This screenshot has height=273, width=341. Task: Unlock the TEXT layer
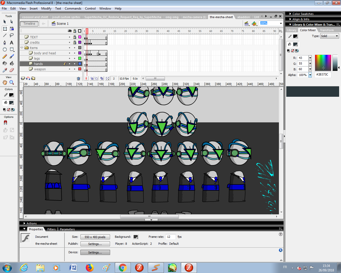coord(75,37)
